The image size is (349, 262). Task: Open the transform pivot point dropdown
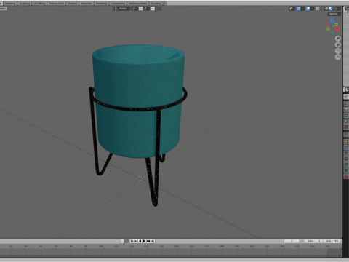pos(135,9)
